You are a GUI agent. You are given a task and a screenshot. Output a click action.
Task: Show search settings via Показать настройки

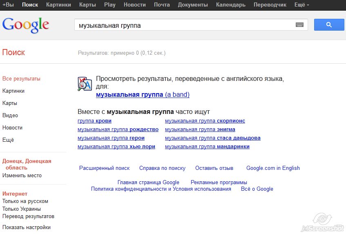27,227
